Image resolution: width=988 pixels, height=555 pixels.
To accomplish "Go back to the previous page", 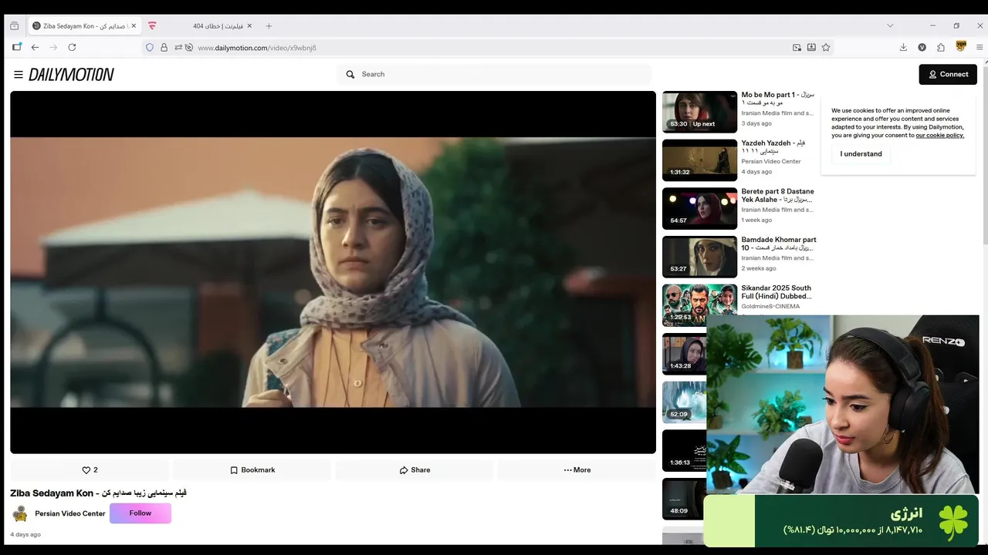I will [35, 48].
